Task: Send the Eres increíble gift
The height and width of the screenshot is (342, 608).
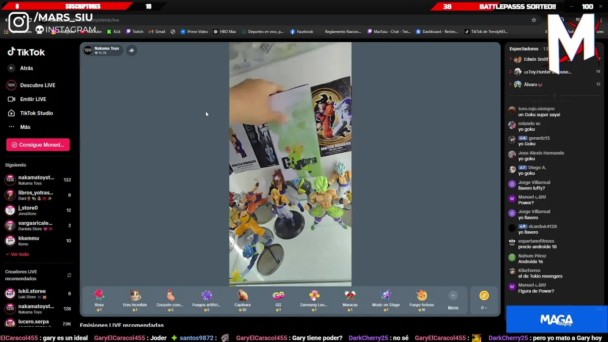Action: (x=135, y=301)
